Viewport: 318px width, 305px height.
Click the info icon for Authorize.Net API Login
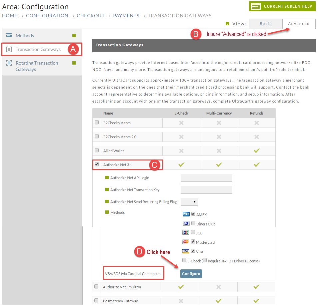(x=107, y=177)
